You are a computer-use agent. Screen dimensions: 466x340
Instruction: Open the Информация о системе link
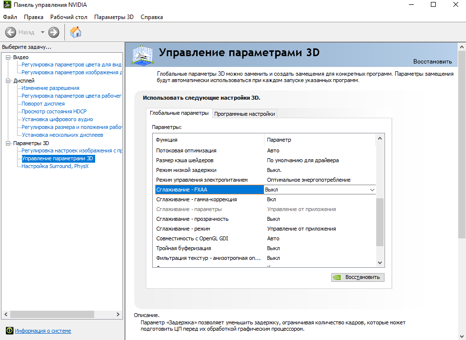[43, 331]
